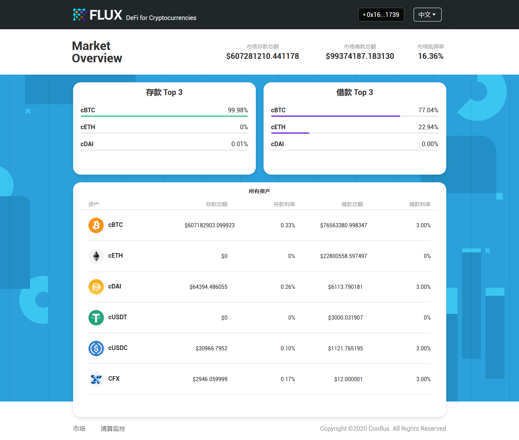Select the cUSDT asset row name

(118, 317)
